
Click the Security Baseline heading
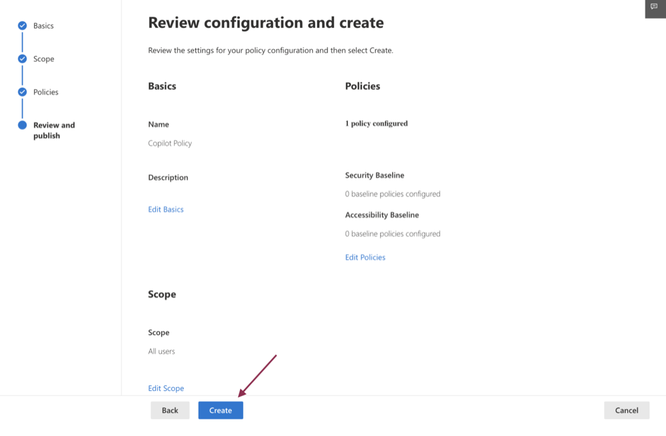375,175
